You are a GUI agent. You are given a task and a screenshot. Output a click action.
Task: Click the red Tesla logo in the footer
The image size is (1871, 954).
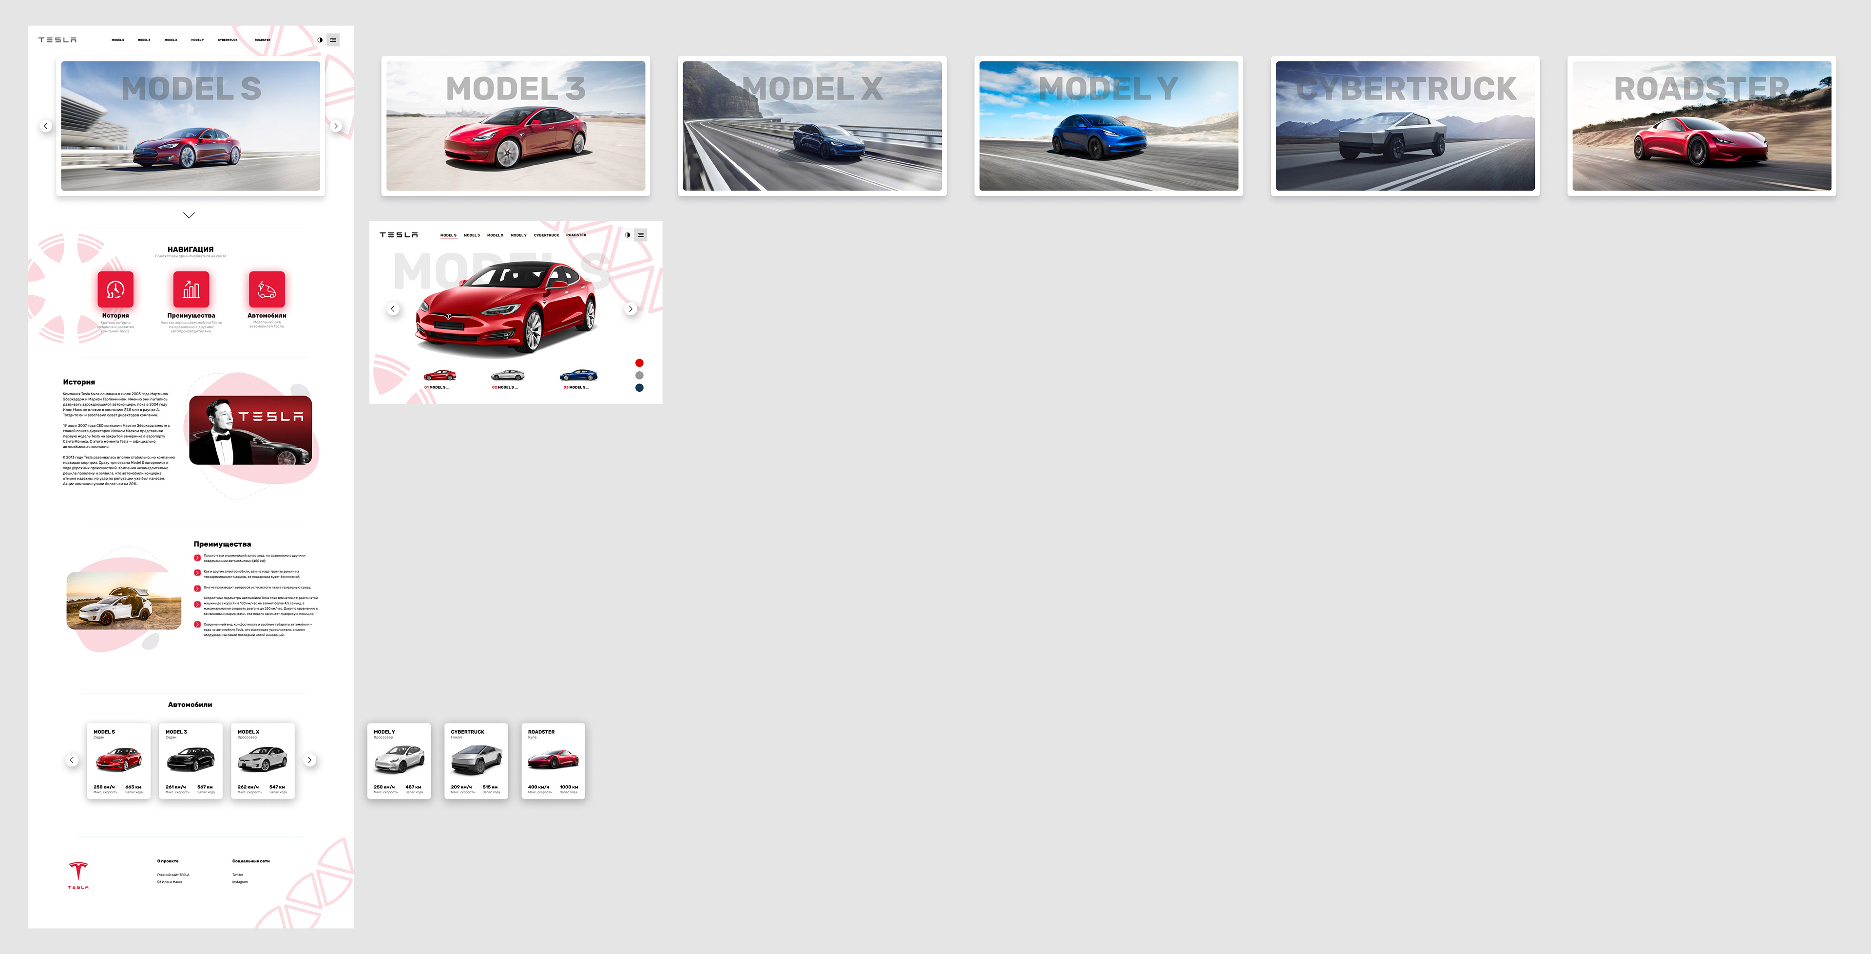pos(78,875)
